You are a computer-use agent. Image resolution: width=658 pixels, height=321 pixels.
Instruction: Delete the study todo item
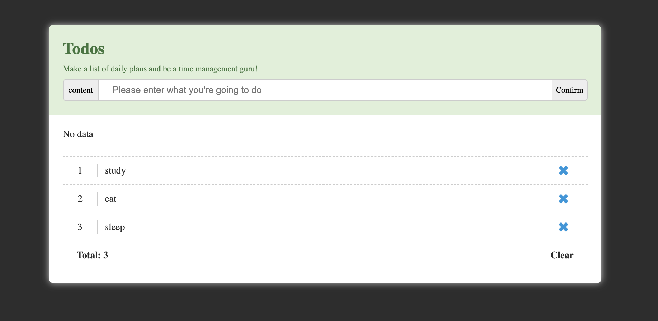coord(563,170)
